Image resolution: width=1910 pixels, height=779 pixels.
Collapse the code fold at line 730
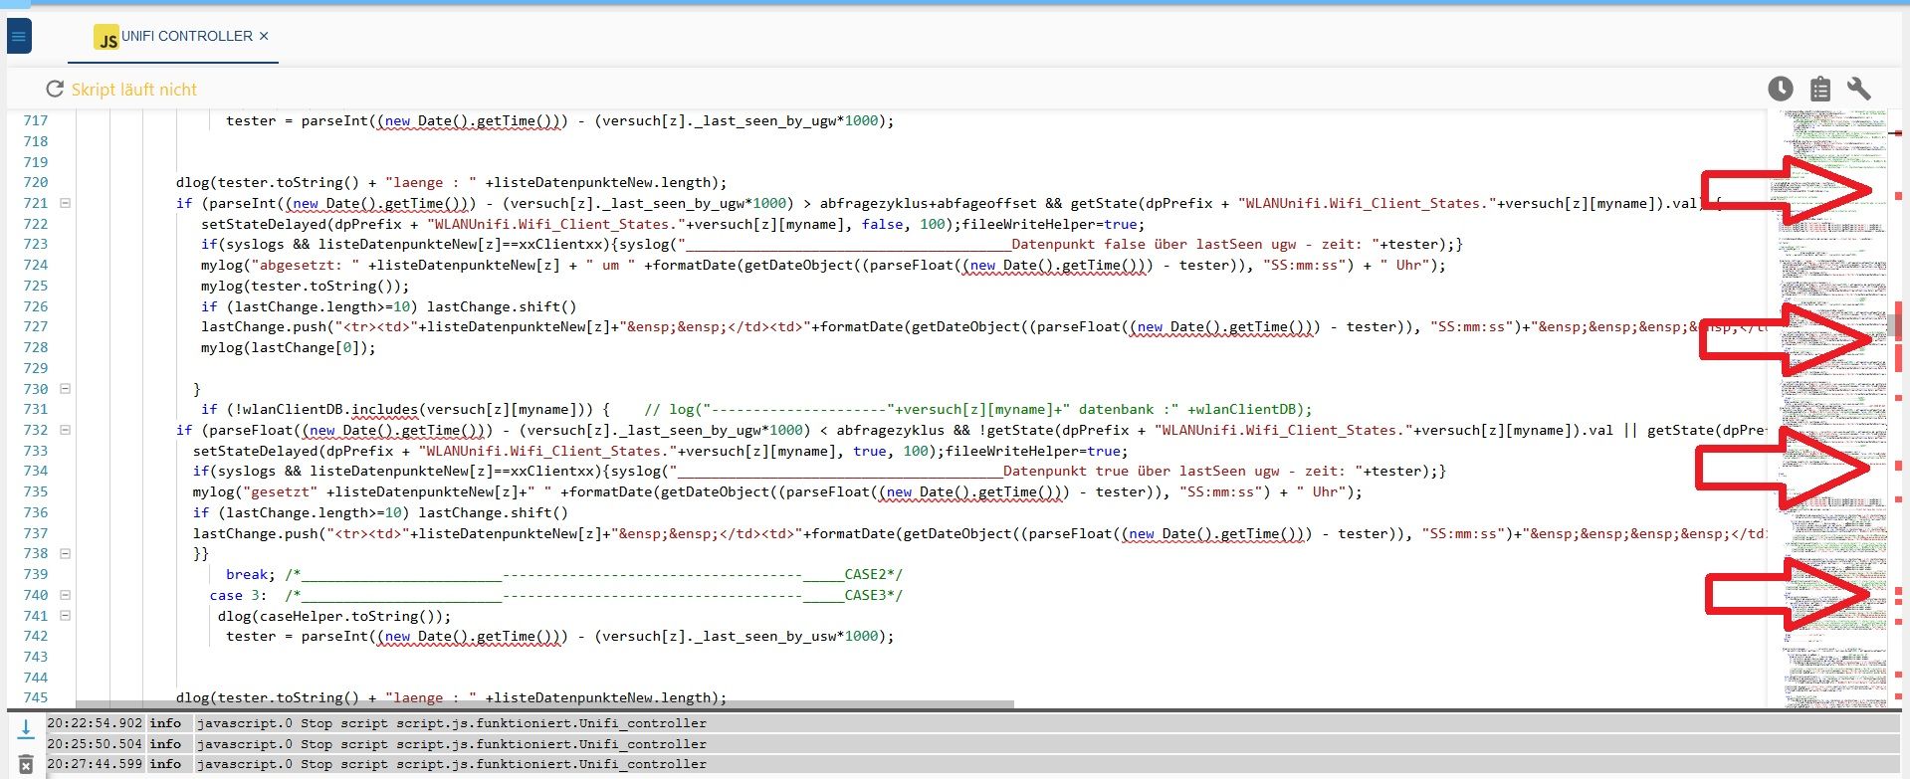coord(66,389)
